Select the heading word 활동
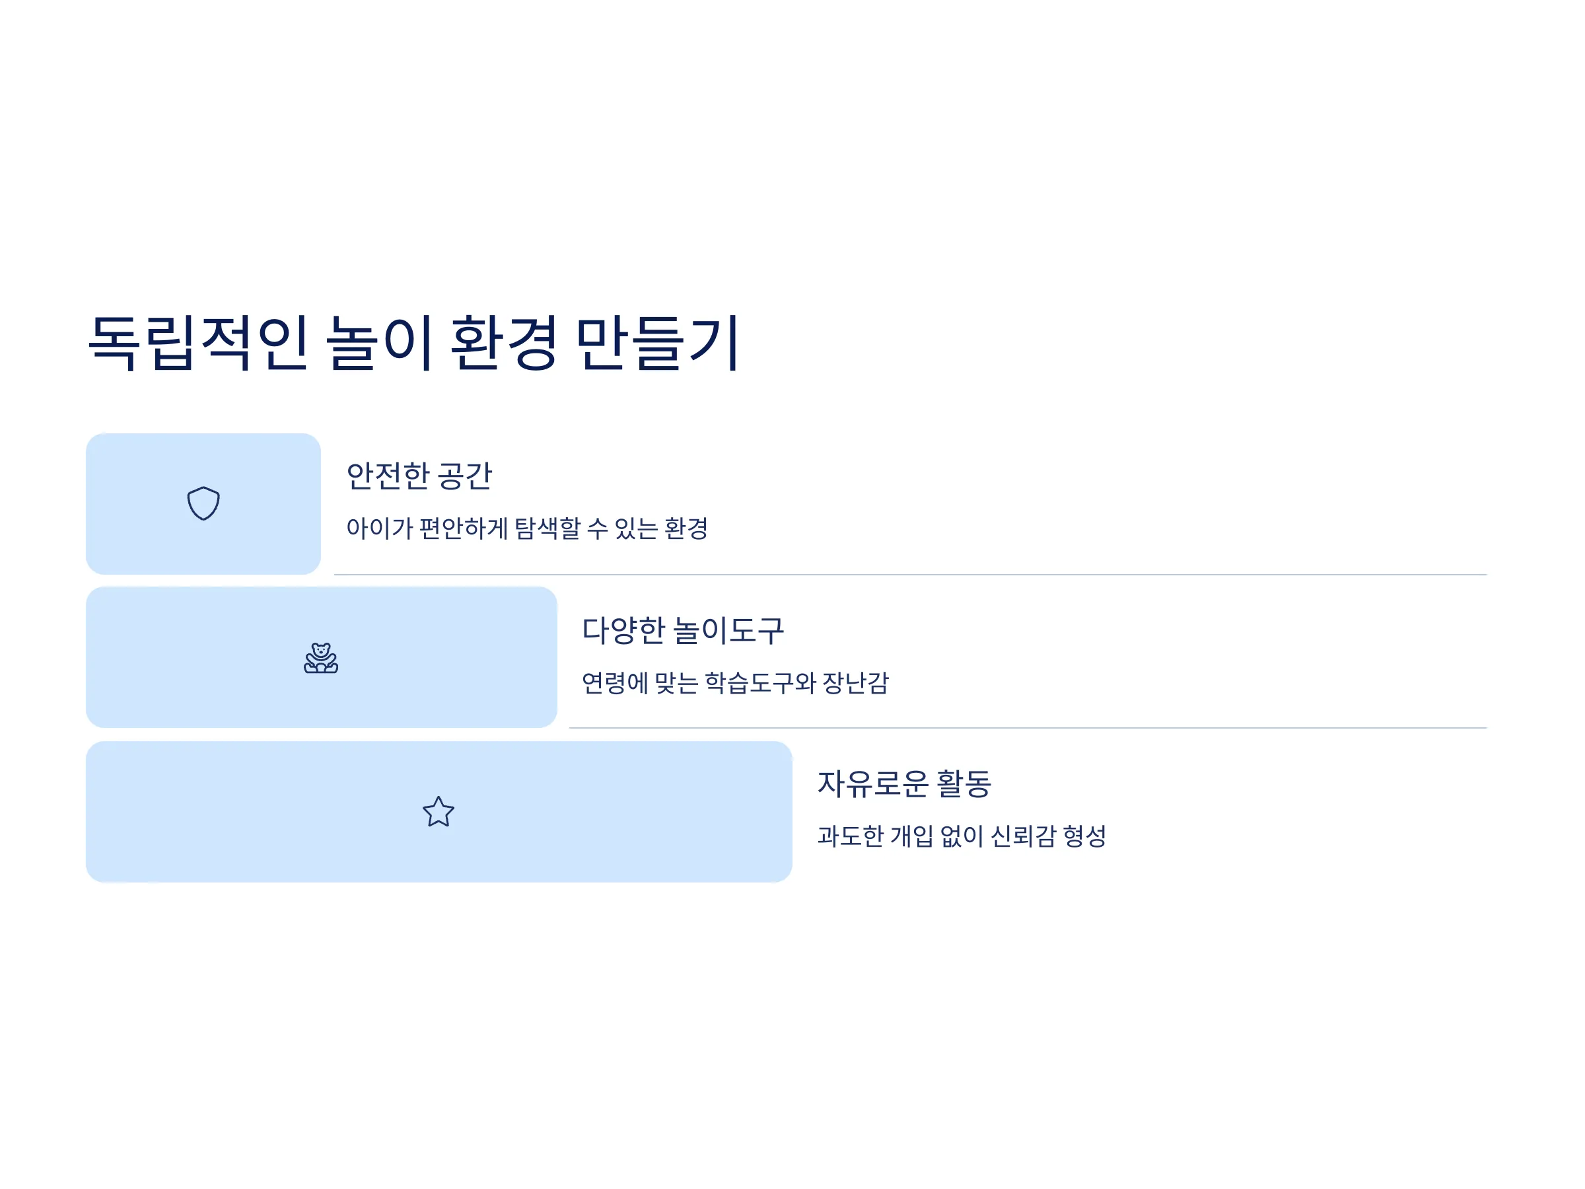Viewport: 1585px width, 1189px height. click(964, 783)
